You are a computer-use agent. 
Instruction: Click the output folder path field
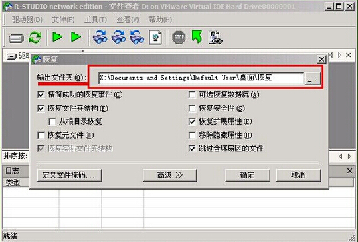[x=201, y=78]
